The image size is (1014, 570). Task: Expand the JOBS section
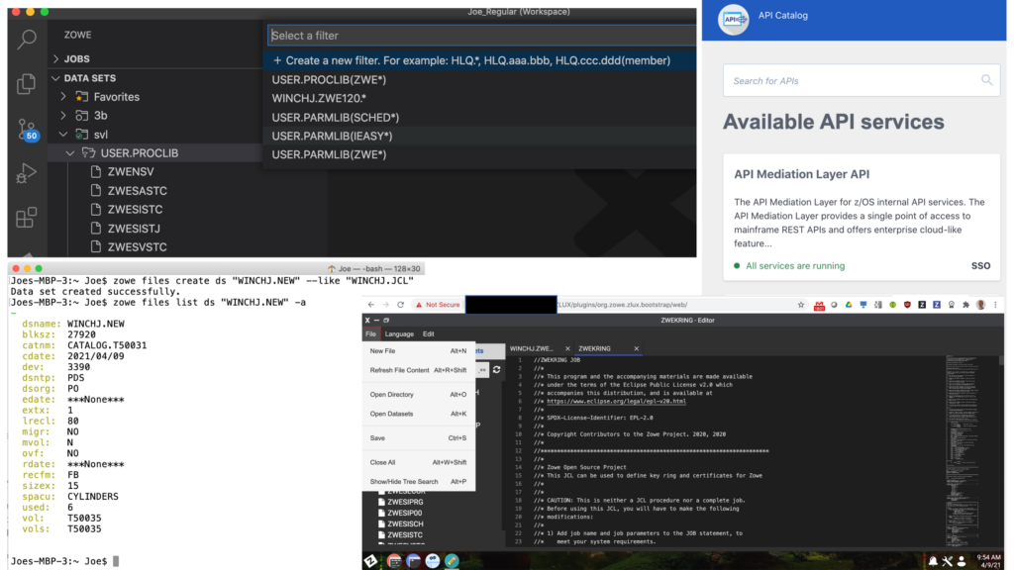pyautogui.click(x=55, y=58)
